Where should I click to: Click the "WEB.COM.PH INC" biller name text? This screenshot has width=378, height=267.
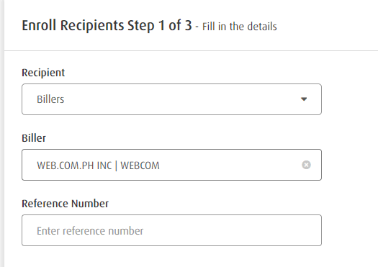click(74, 166)
